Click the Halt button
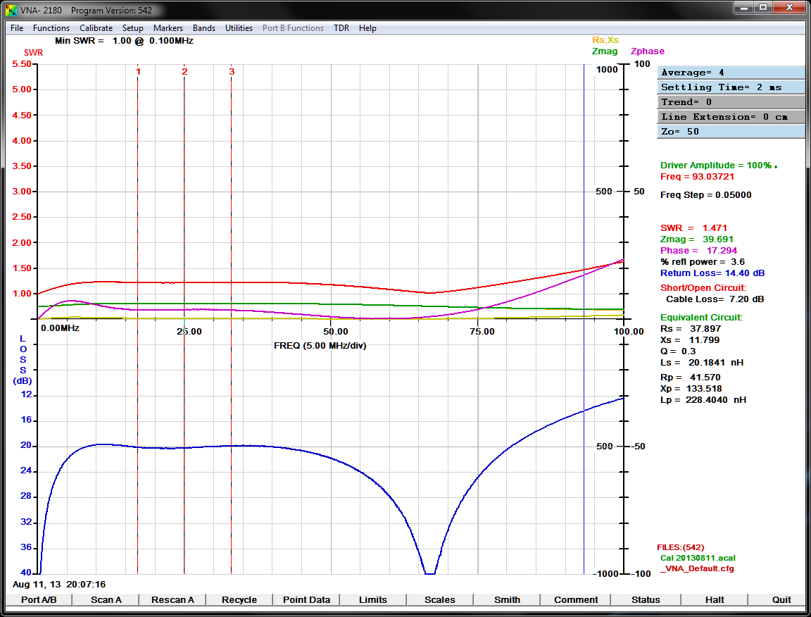 pos(715,600)
